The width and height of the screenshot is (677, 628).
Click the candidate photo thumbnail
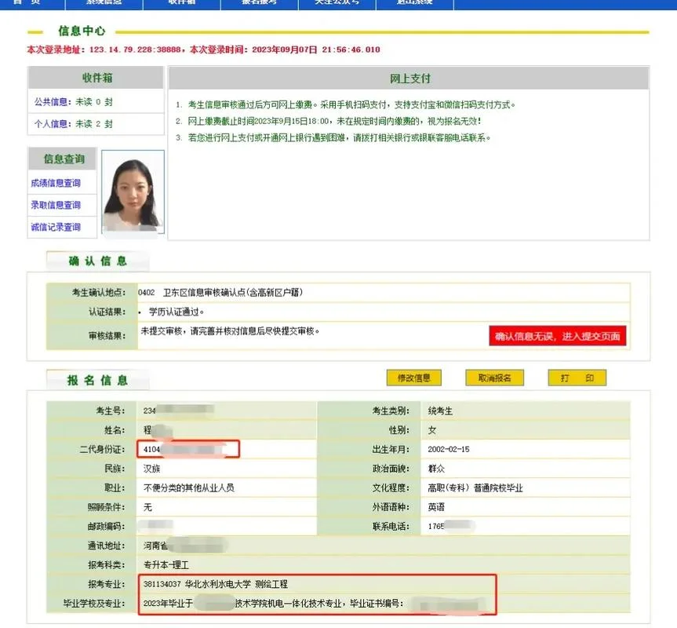pos(133,192)
